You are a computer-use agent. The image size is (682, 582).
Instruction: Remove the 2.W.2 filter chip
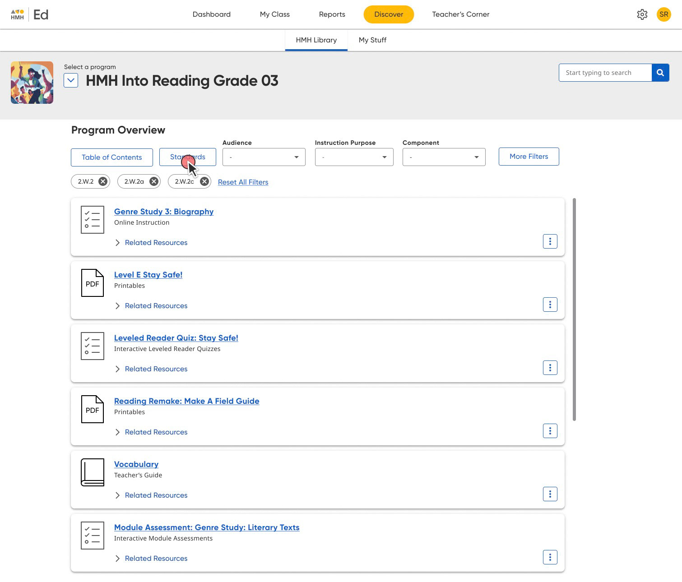[103, 181]
